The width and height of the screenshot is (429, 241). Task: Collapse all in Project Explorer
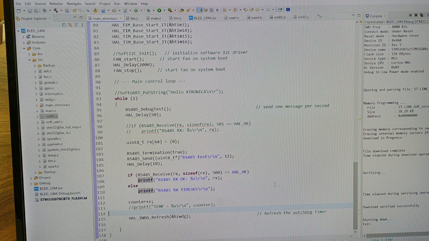pos(64,25)
